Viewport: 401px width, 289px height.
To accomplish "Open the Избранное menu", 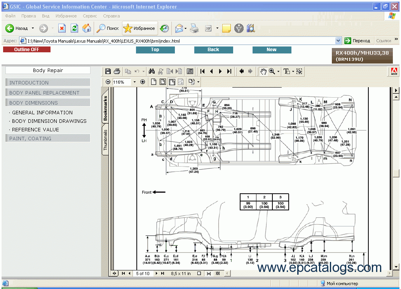I will coord(66,16).
